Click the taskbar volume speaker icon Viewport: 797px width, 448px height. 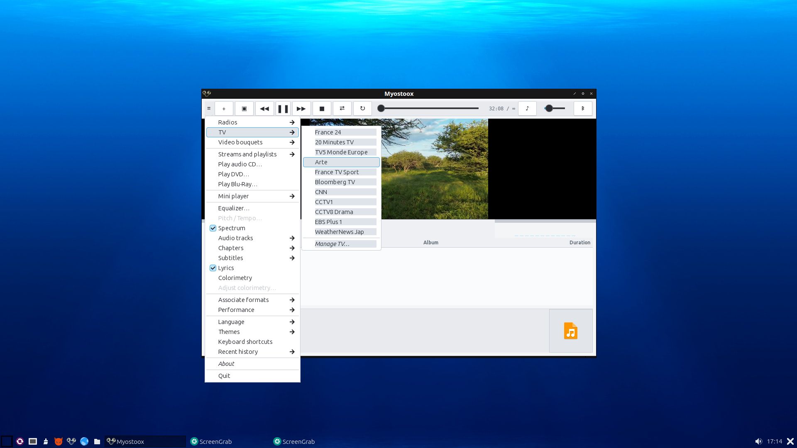tap(758, 441)
